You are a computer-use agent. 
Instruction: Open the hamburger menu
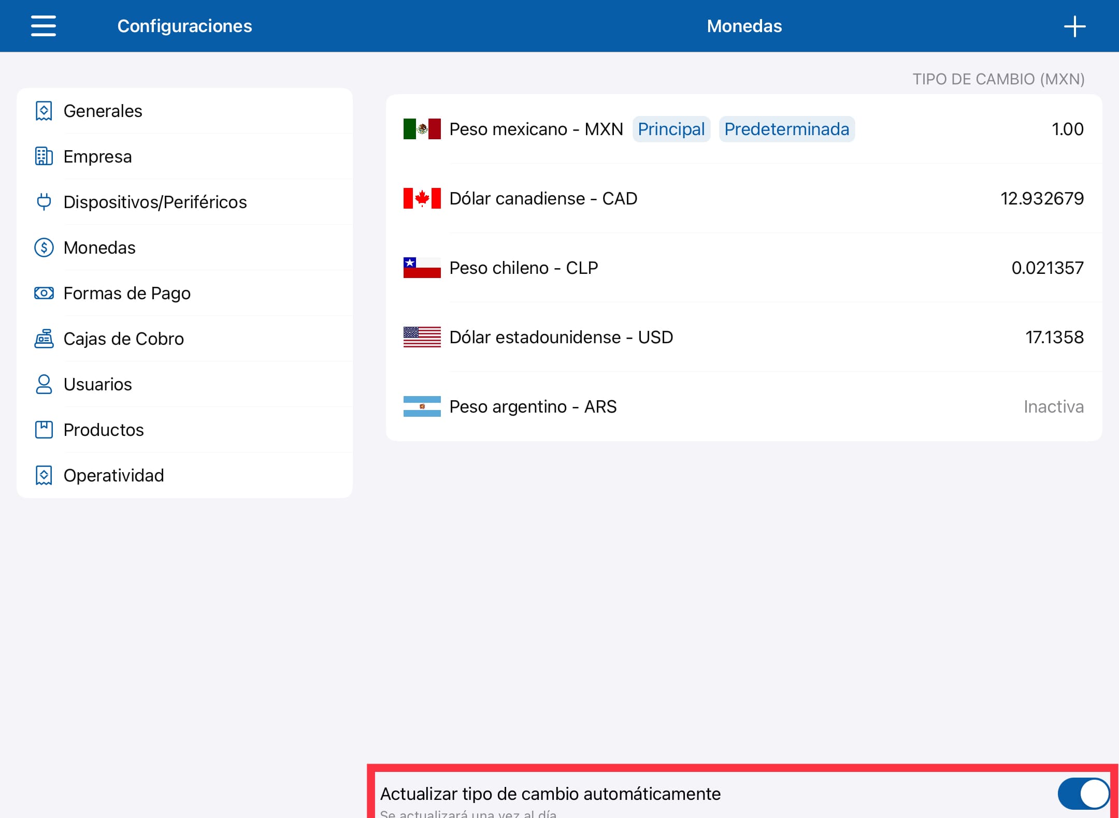[44, 26]
